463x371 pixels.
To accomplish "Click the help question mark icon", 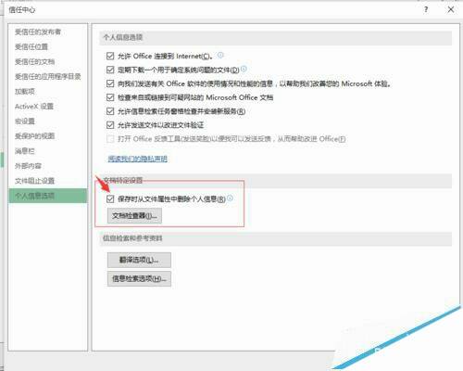I will 426,9.
